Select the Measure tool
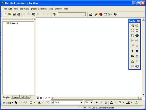This screenshot has height=110, width=146. (132, 61)
